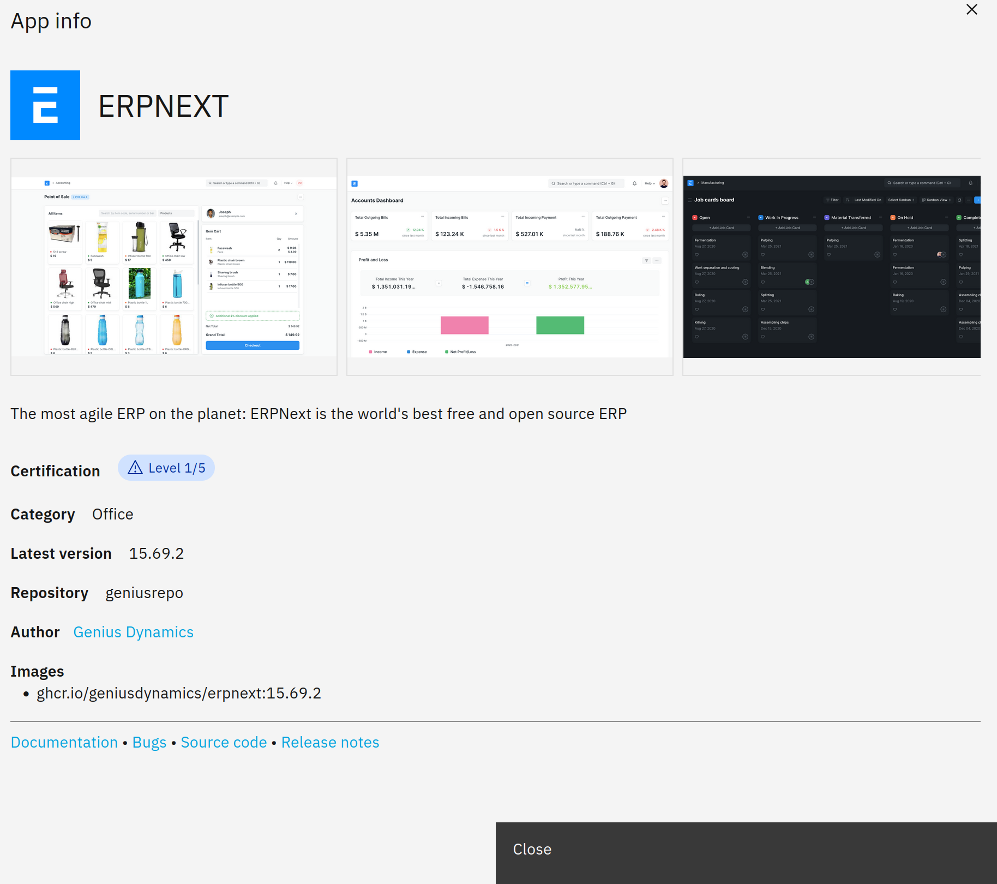Click the user avatar in Accounts Dashboard screenshot
The height and width of the screenshot is (884, 997).
tap(664, 183)
